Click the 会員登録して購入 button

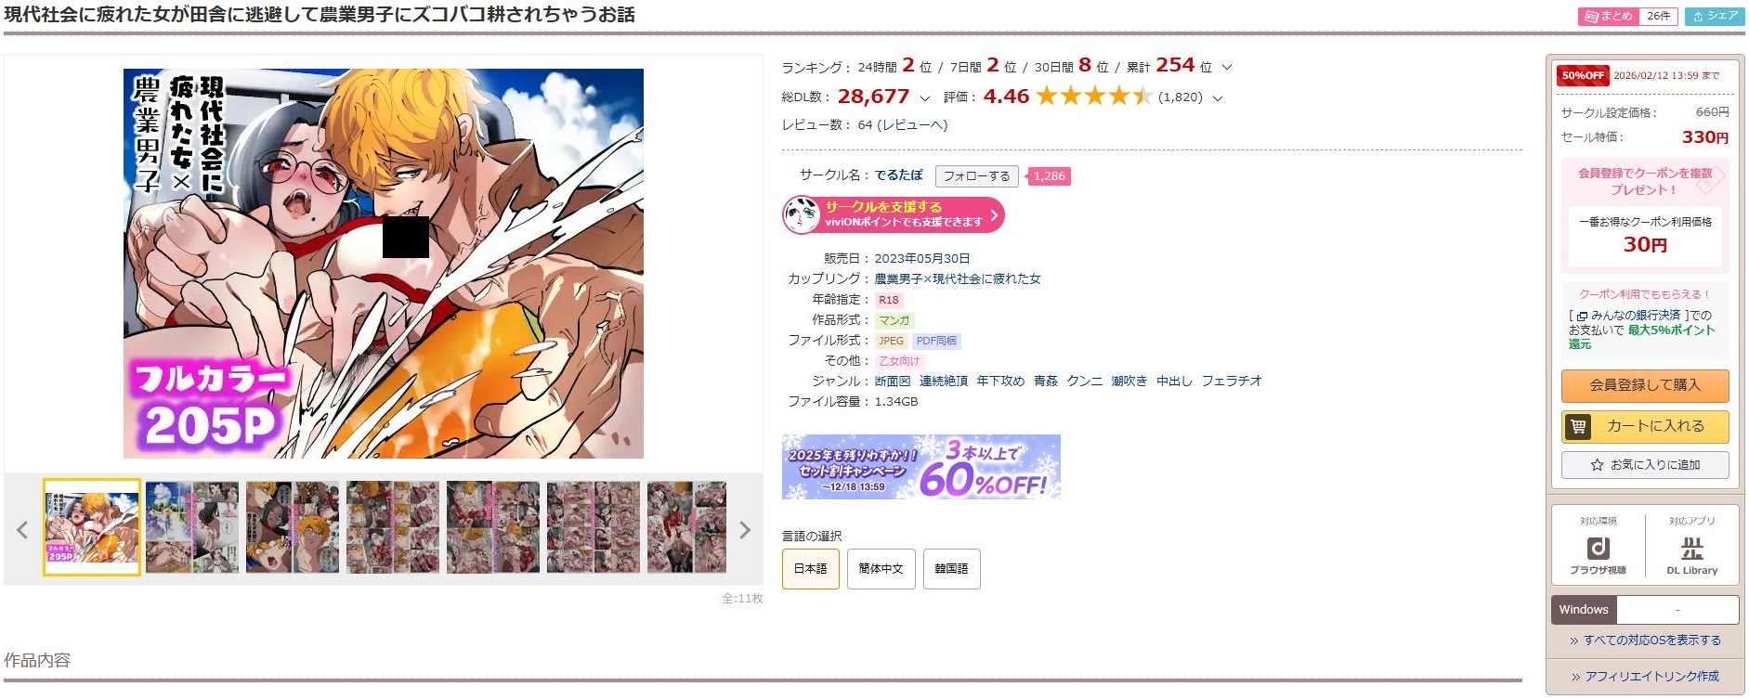pyautogui.click(x=1645, y=385)
